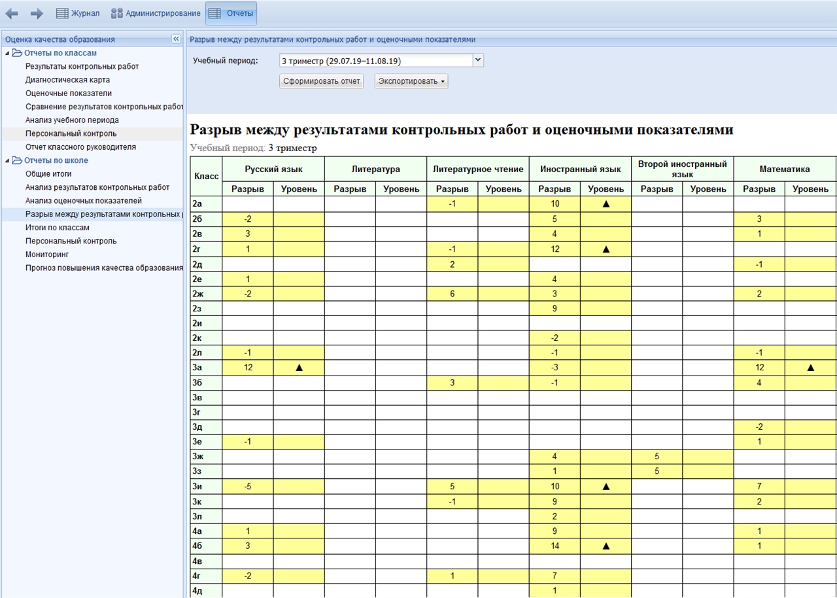This screenshot has width=837, height=598.
Task: Click the Второй иностранный язык column header
Action: pyautogui.click(x=683, y=169)
